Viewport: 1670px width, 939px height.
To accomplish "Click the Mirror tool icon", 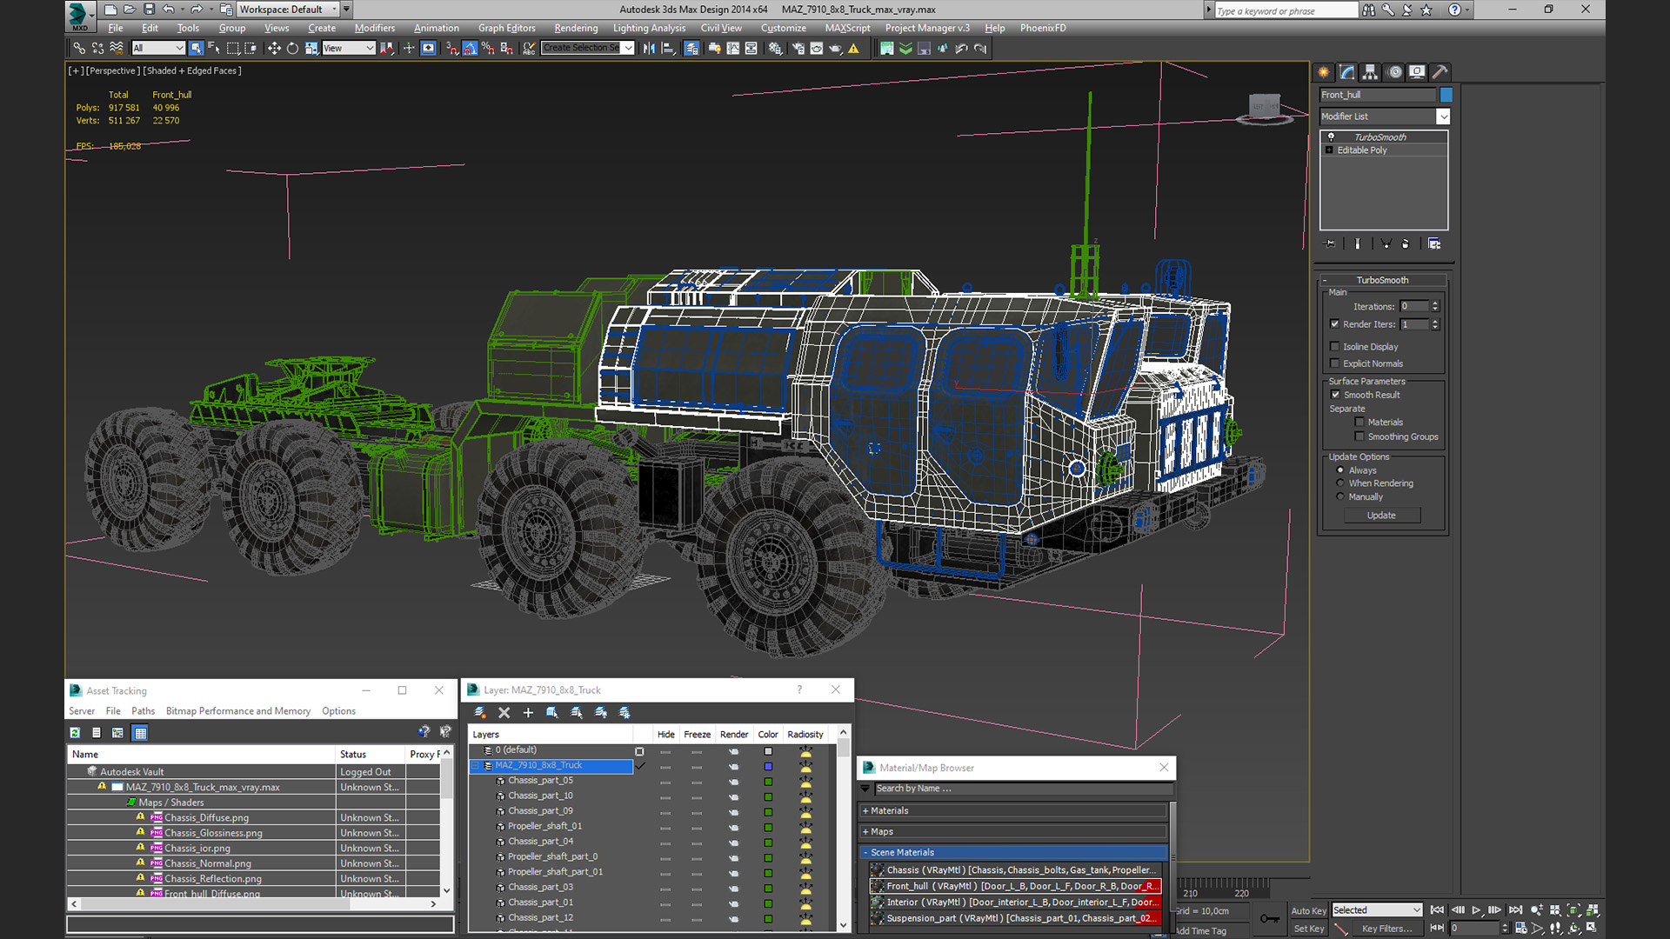I will point(649,49).
